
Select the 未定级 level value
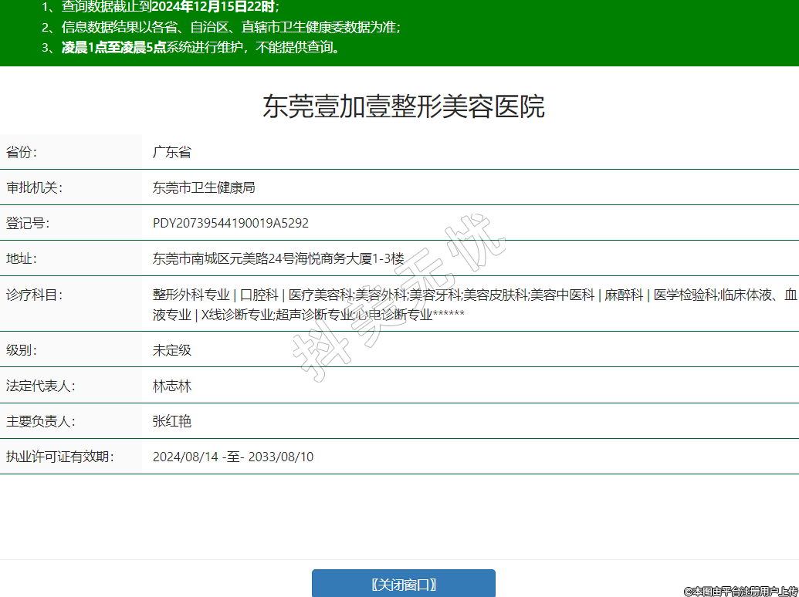171,349
